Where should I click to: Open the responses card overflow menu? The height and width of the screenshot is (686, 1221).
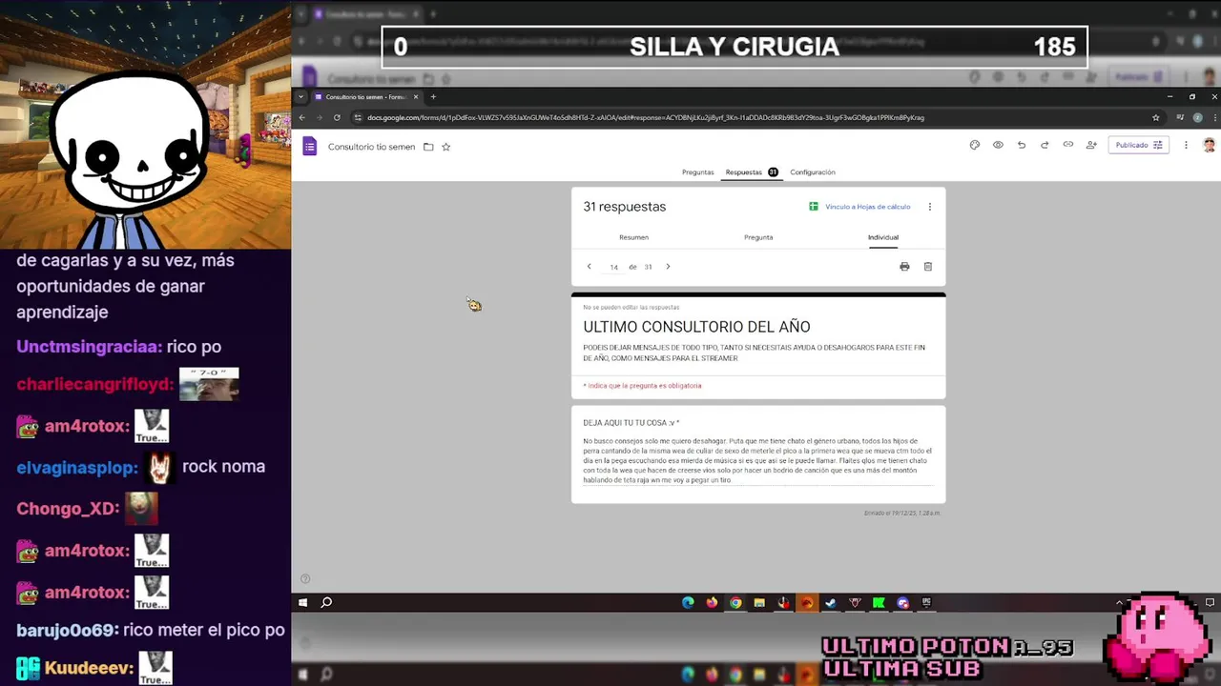929,207
